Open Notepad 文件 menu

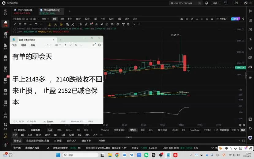point(14,45)
